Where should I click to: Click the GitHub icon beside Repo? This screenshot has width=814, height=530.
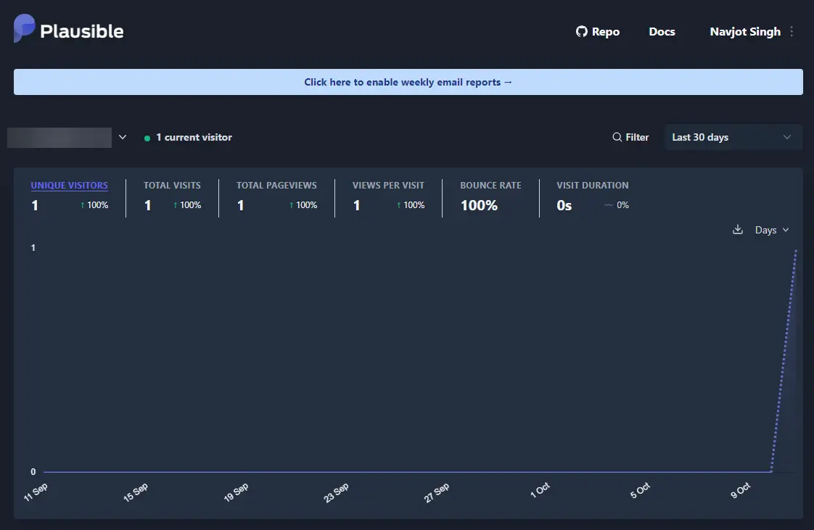point(581,32)
